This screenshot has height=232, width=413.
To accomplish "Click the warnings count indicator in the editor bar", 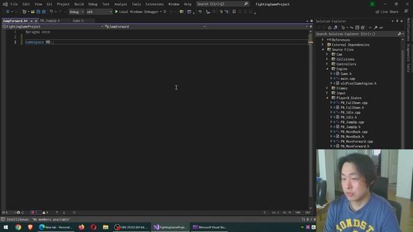I will (45, 213).
